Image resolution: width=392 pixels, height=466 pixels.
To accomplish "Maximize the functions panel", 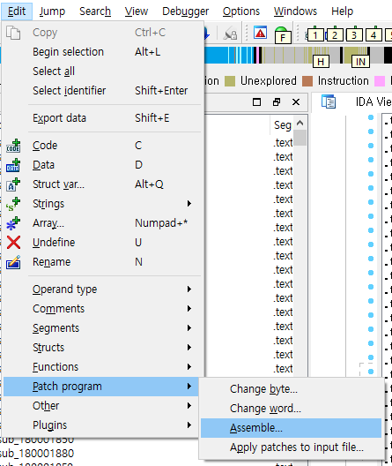I will (257, 102).
